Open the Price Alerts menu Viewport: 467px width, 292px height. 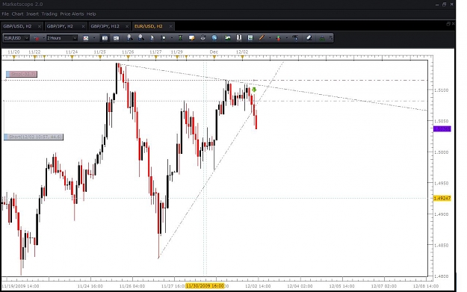(x=72, y=14)
